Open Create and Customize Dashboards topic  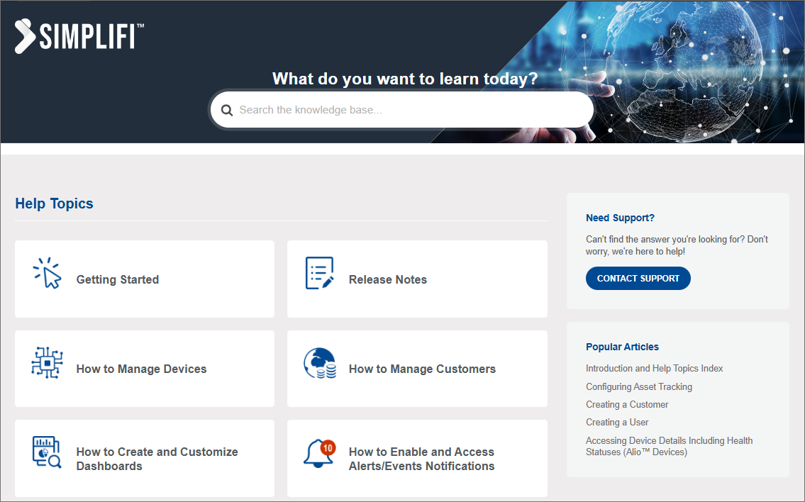tap(145, 458)
